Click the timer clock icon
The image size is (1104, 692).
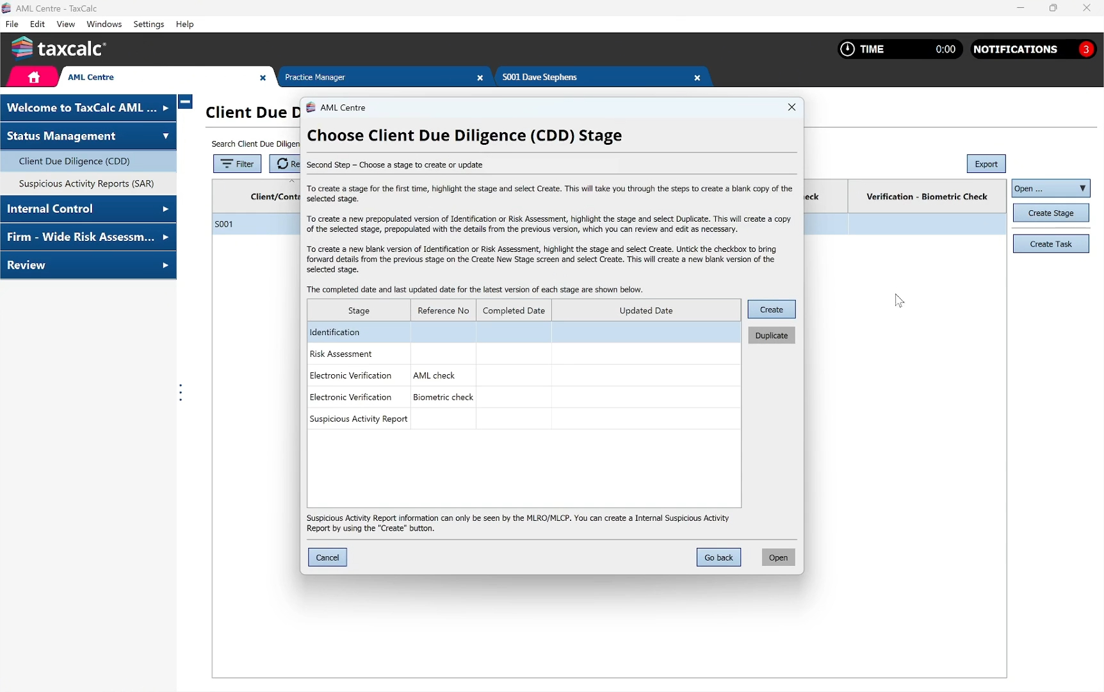tap(847, 49)
